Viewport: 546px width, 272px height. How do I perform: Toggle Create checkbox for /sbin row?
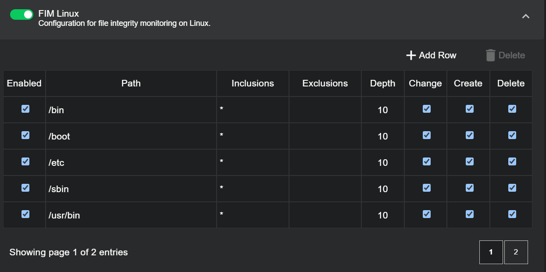click(x=469, y=188)
